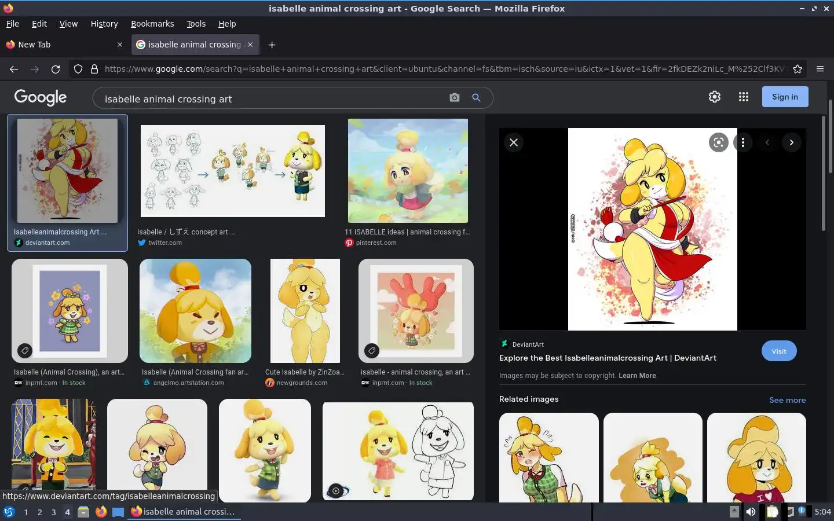Close the New Tab tab
Viewport: 834px width, 521px height.
click(x=120, y=45)
